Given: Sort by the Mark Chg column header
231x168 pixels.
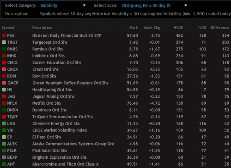Looking at the screenshot, I should [152, 28].
